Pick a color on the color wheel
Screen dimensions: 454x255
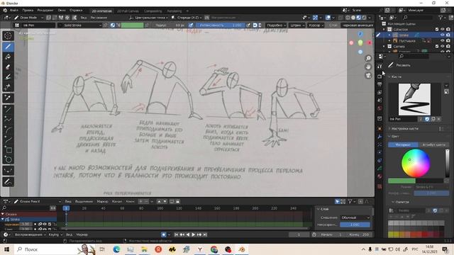tap(416, 163)
